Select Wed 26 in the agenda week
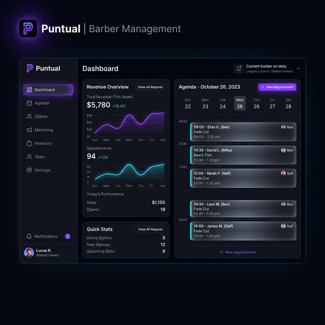The width and height of the screenshot is (325, 325). click(x=240, y=104)
